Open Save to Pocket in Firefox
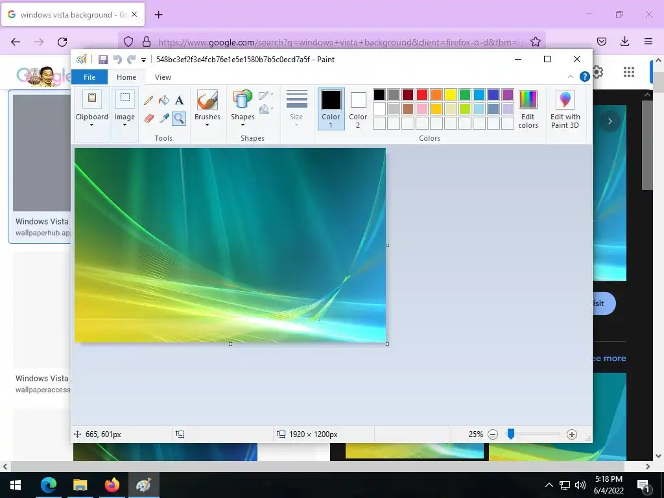Screen dimensions: 664x498 pyautogui.click(x=602, y=41)
